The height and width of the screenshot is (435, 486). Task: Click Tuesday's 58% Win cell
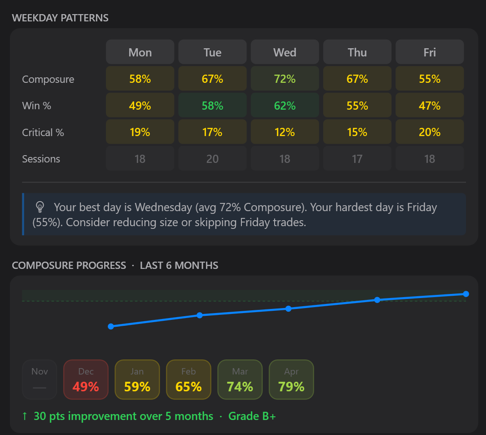(x=212, y=106)
